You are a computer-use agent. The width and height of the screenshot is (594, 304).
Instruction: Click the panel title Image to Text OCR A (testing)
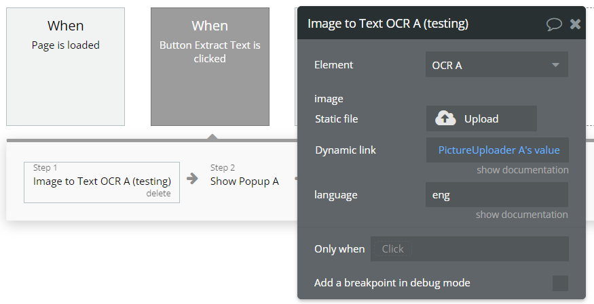[388, 24]
